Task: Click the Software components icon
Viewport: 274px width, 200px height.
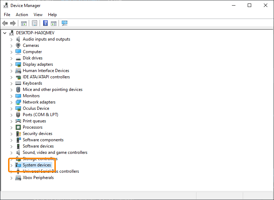Action: click(19, 140)
